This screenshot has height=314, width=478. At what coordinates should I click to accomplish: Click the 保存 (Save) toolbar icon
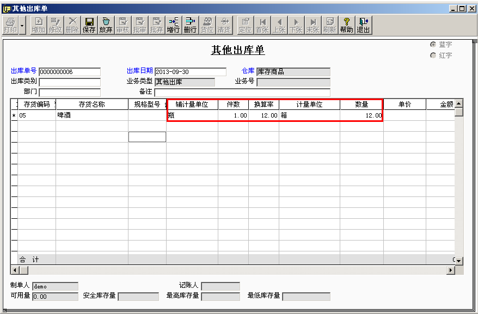coord(89,25)
